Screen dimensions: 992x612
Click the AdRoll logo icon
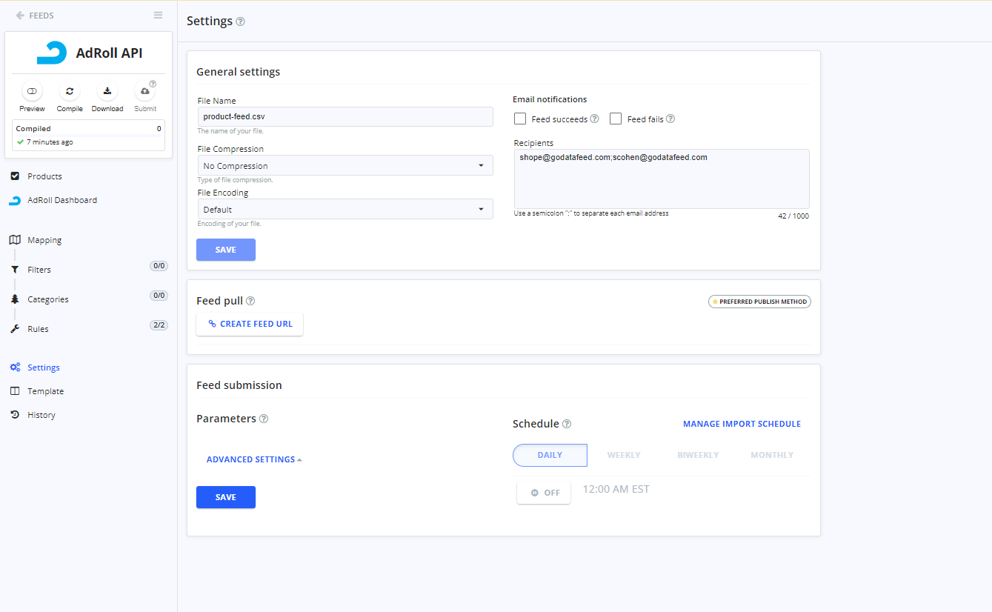click(52, 53)
